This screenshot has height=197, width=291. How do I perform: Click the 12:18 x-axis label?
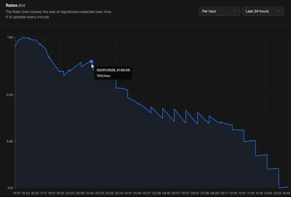tap(259, 193)
